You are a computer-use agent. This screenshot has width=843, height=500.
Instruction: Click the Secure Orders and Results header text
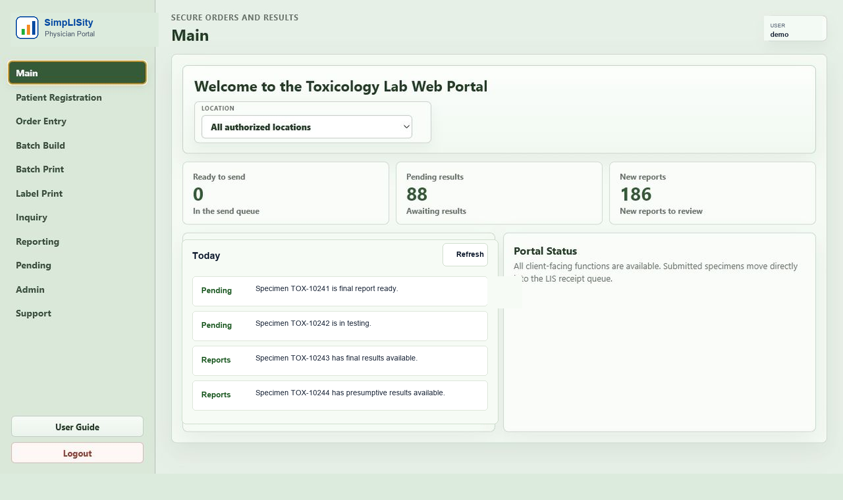pos(234,17)
